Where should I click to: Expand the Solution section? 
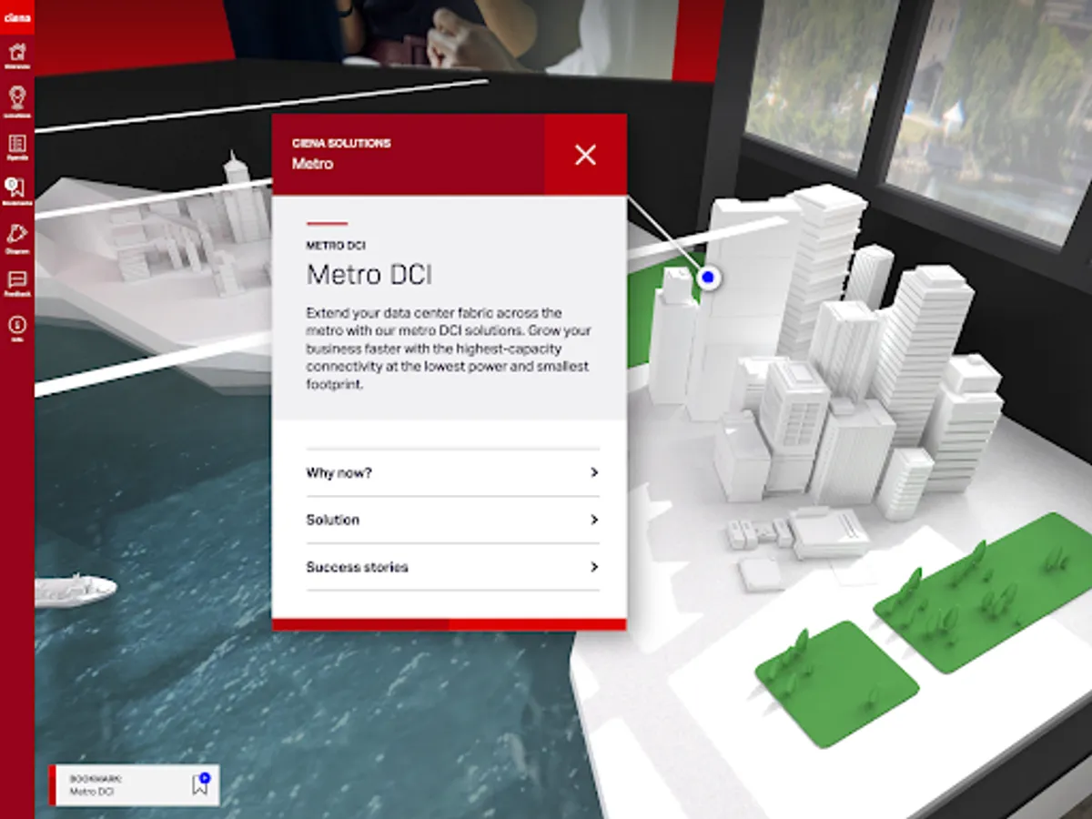(452, 520)
